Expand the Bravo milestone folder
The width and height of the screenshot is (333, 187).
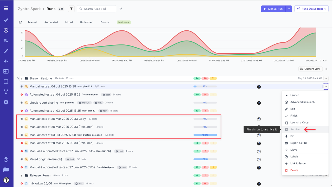pyautogui.click(x=22, y=78)
